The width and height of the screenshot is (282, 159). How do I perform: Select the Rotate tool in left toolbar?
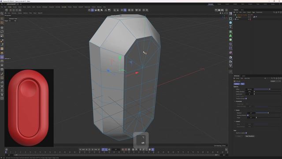2,32
